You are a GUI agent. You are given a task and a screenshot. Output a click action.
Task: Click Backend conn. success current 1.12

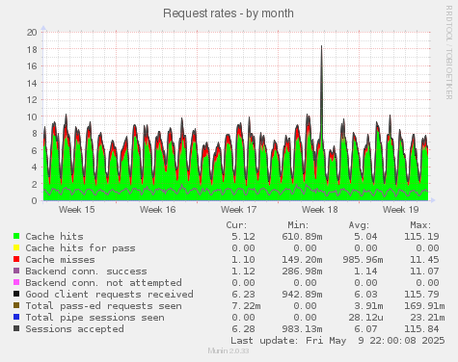[x=243, y=271]
